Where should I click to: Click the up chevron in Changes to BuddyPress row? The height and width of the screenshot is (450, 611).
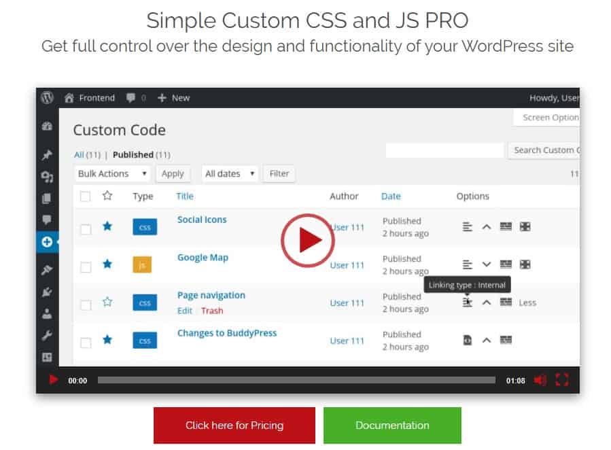487,340
